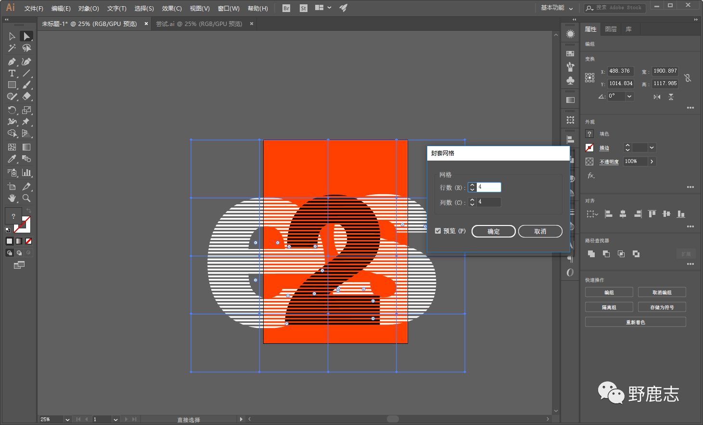Open the rotation angle dropdown
The image size is (703, 425).
pyautogui.click(x=629, y=96)
